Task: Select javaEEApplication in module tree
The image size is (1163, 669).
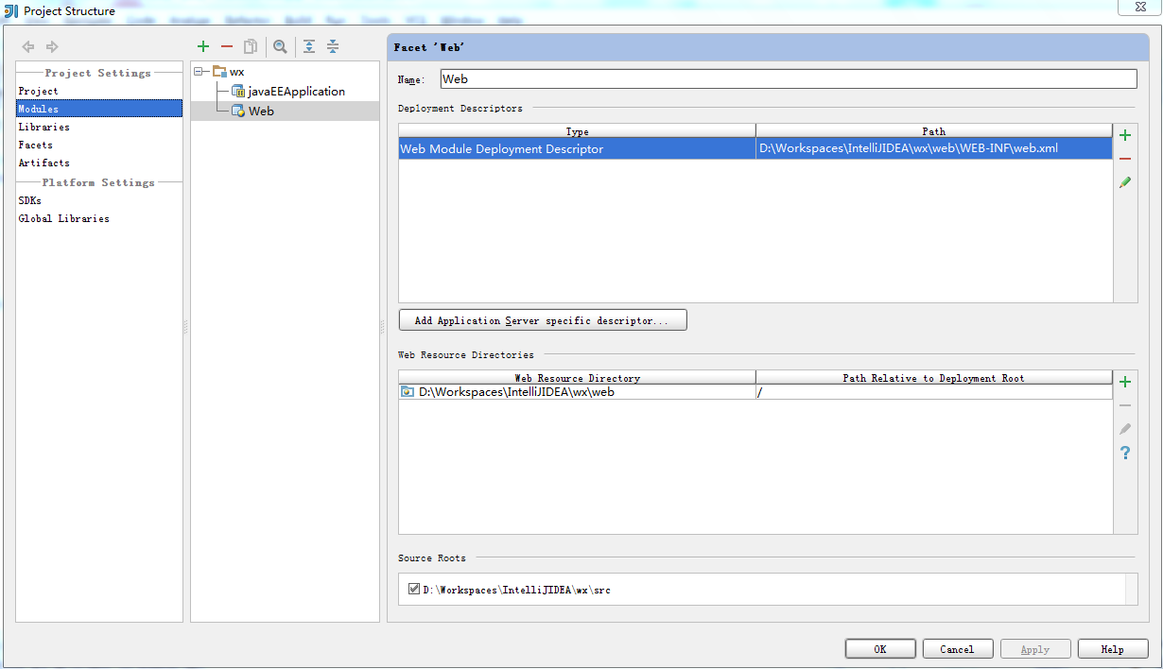Action: pos(297,91)
